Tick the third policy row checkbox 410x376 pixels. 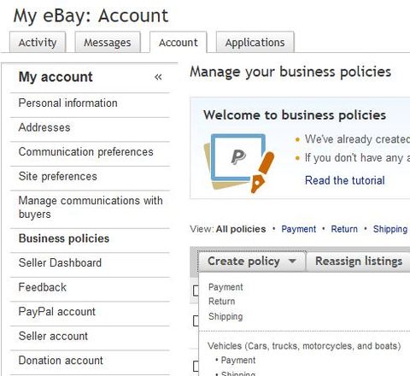196,366
